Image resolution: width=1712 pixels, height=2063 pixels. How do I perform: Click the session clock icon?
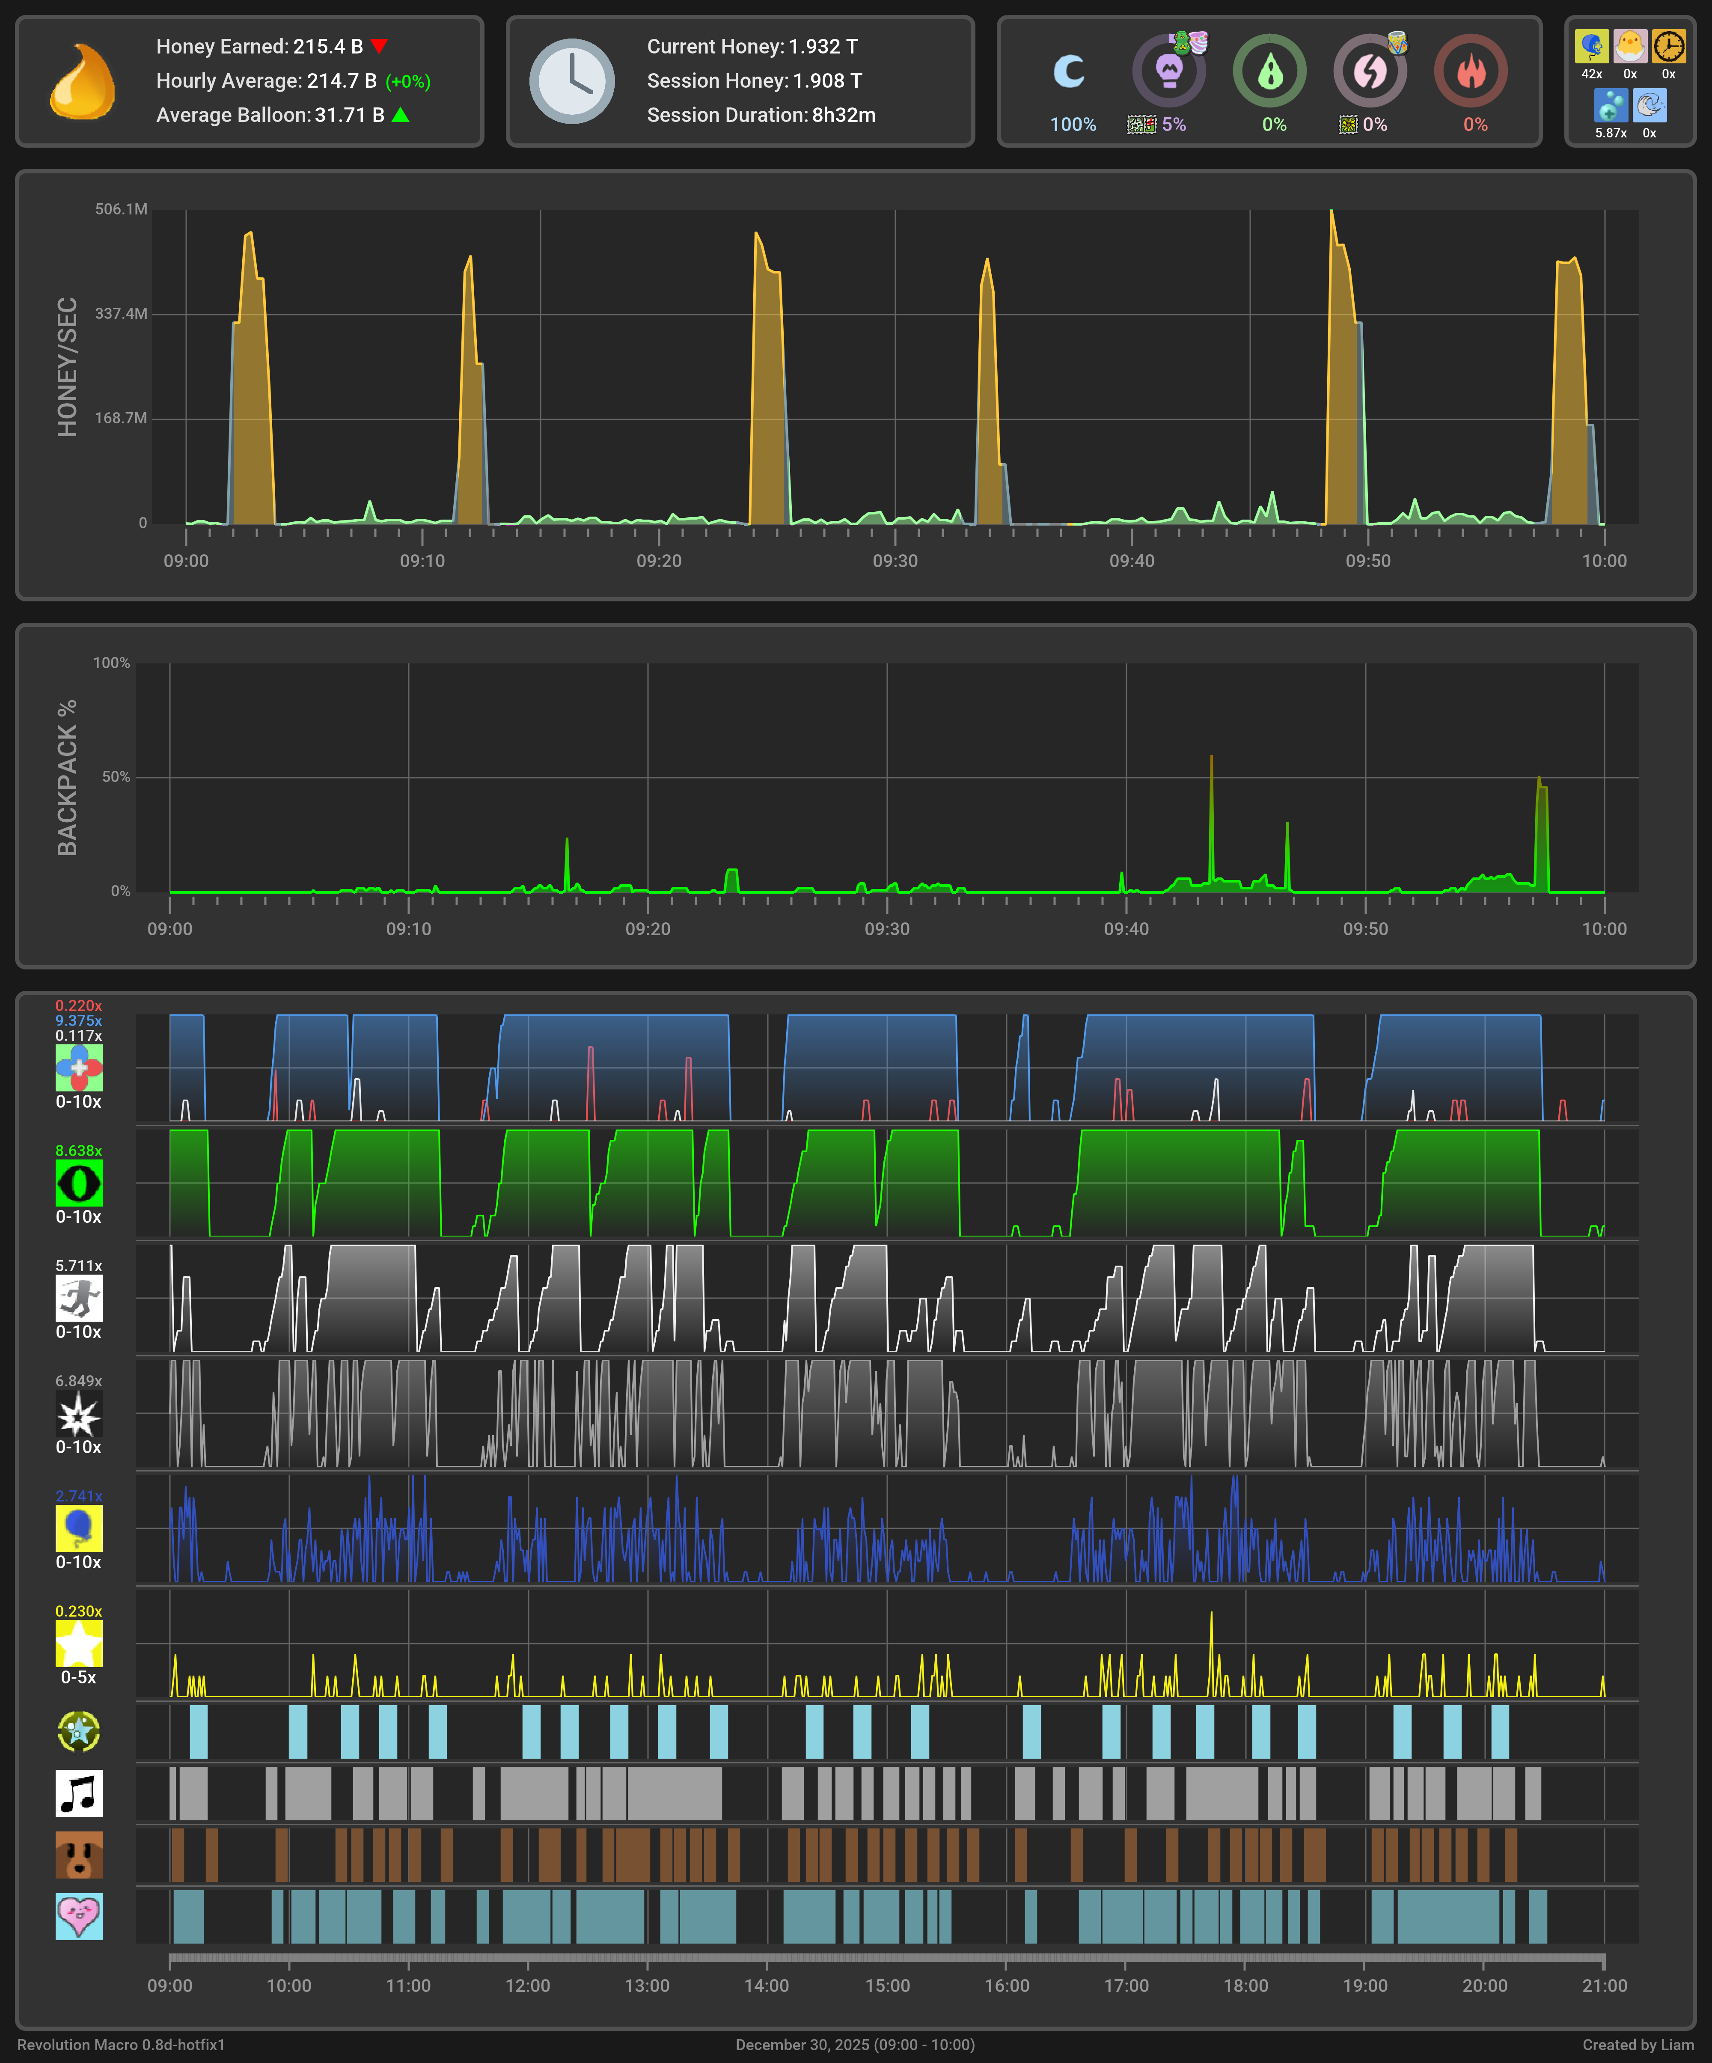tap(572, 82)
